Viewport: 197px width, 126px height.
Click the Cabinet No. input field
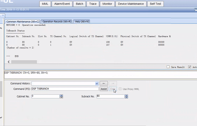tap(46, 96)
